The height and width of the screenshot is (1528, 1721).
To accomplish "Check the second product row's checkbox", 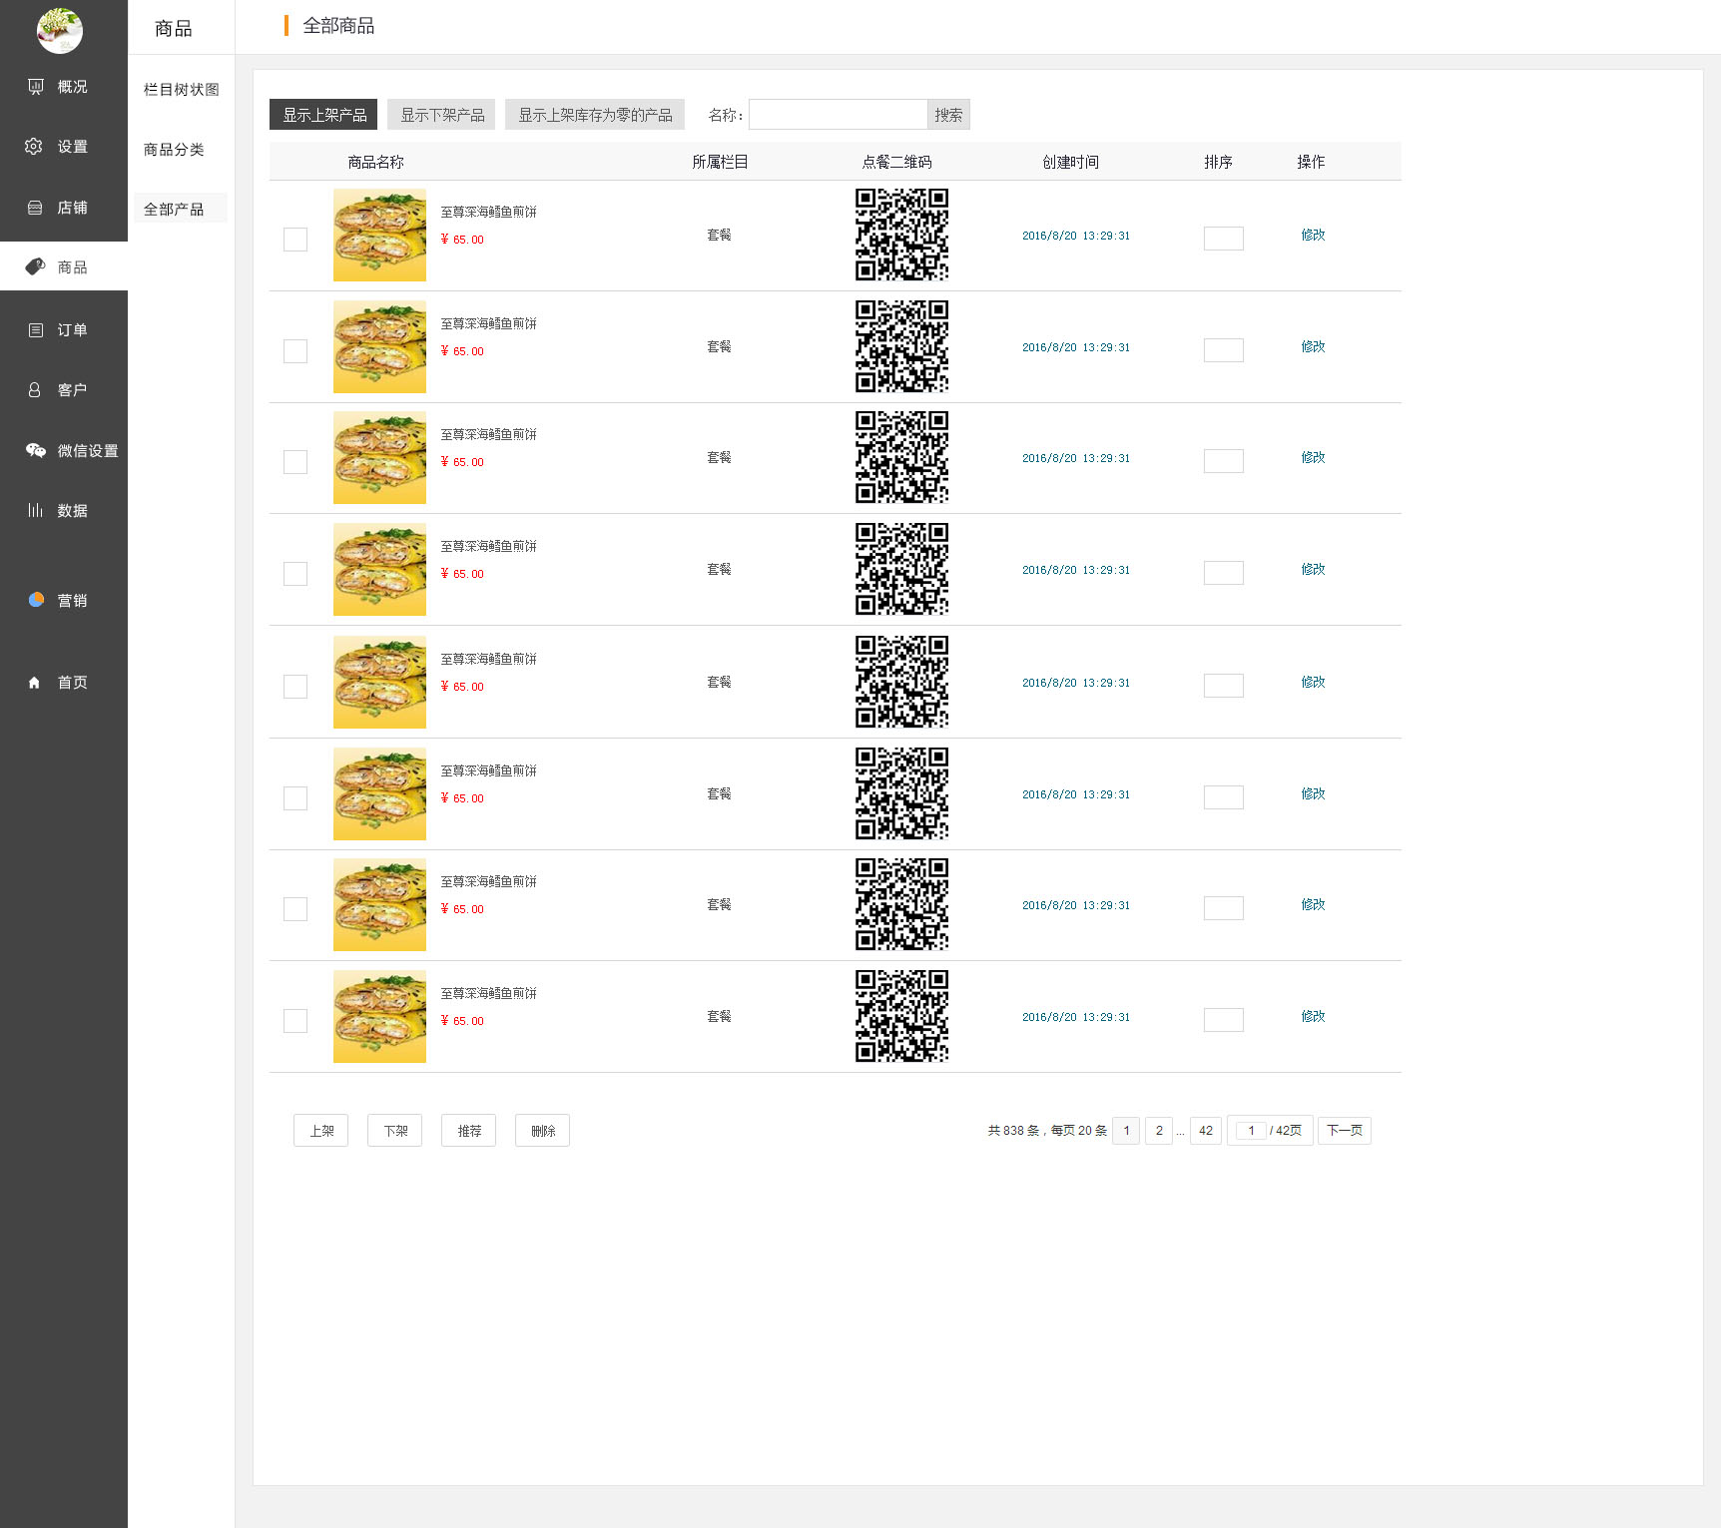I will (295, 351).
